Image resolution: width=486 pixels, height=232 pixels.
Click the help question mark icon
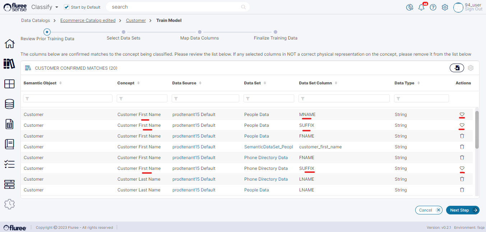433,7
